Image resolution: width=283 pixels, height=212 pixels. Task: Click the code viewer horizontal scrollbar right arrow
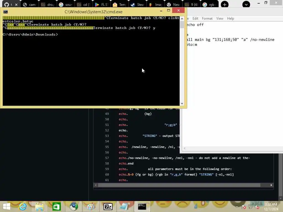(271, 185)
